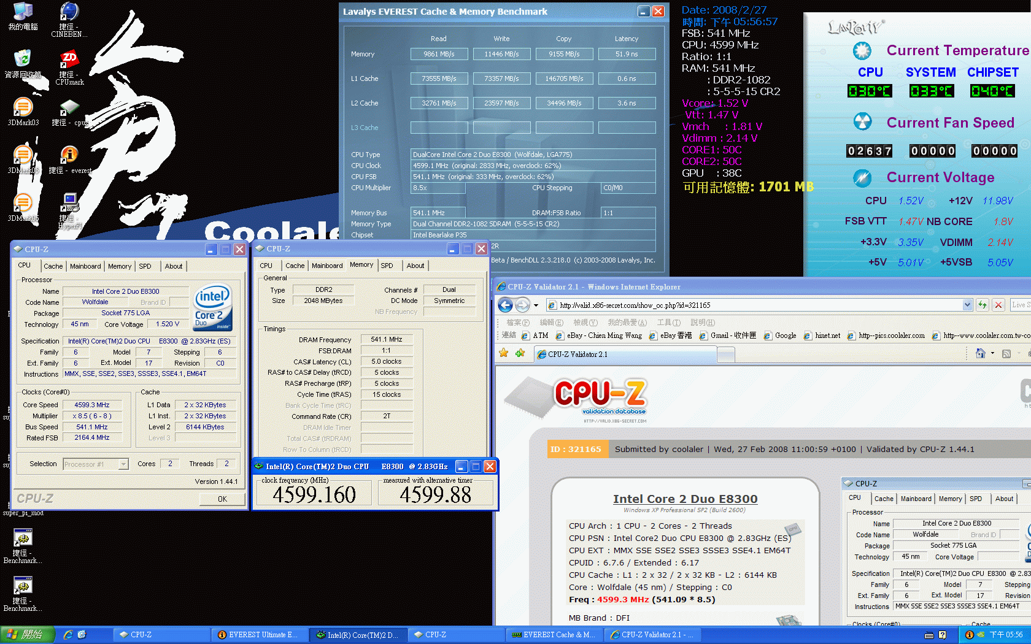Expand the address bar URL dropdown
1031x644 pixels.
(967, 305)
